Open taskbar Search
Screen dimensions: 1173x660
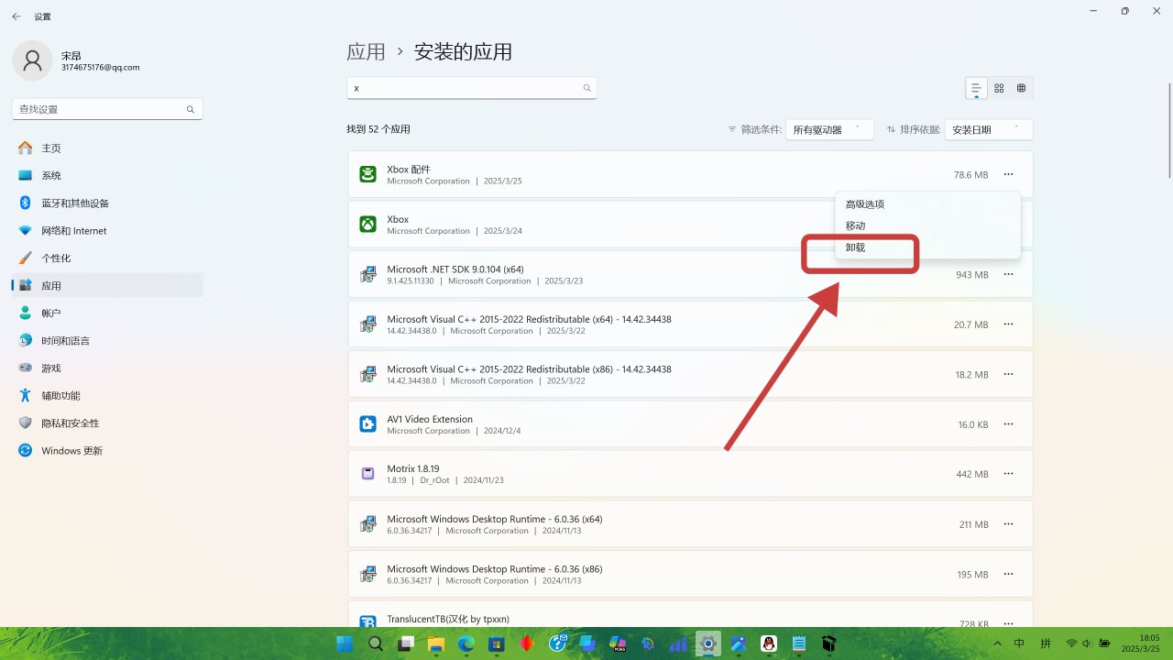376,643
